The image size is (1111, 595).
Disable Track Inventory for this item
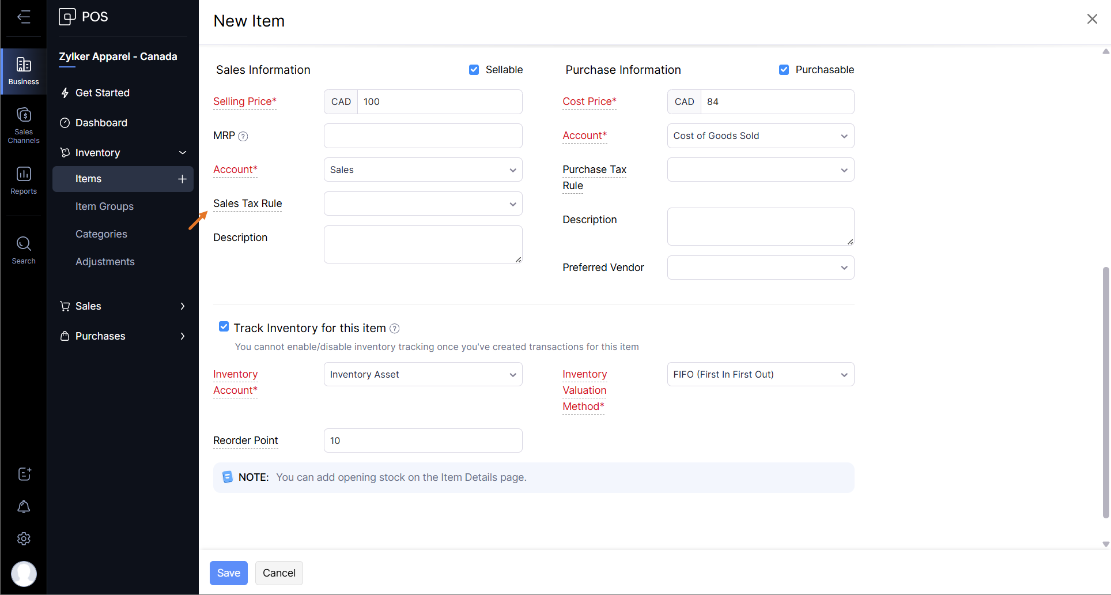click(224, 327)
